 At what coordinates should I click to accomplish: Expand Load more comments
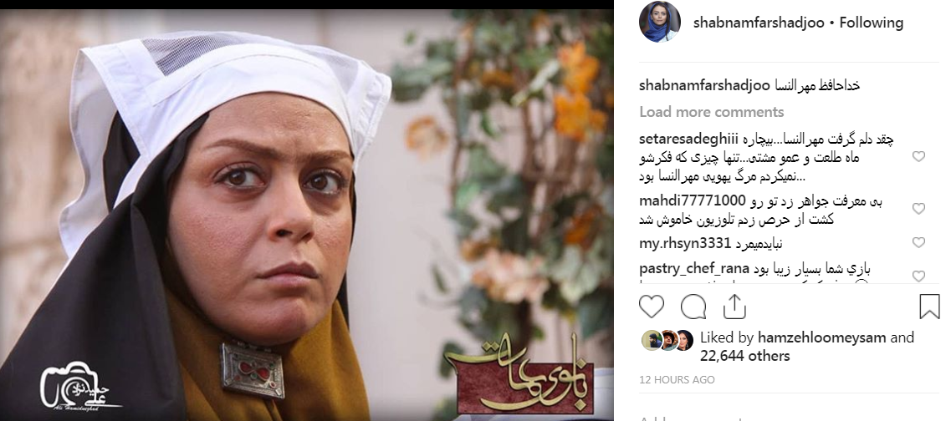click(x=711, y=112)
